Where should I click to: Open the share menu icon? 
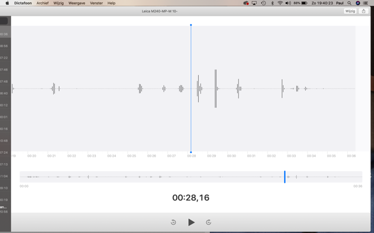tap(363, 11)
